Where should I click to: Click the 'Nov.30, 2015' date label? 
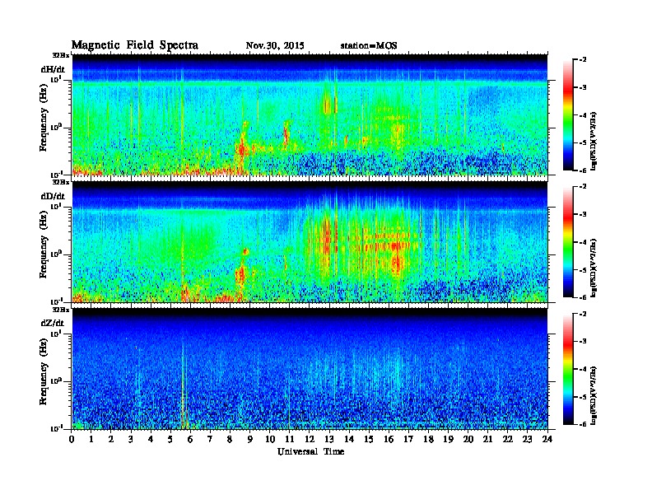(x=275, y=46)
